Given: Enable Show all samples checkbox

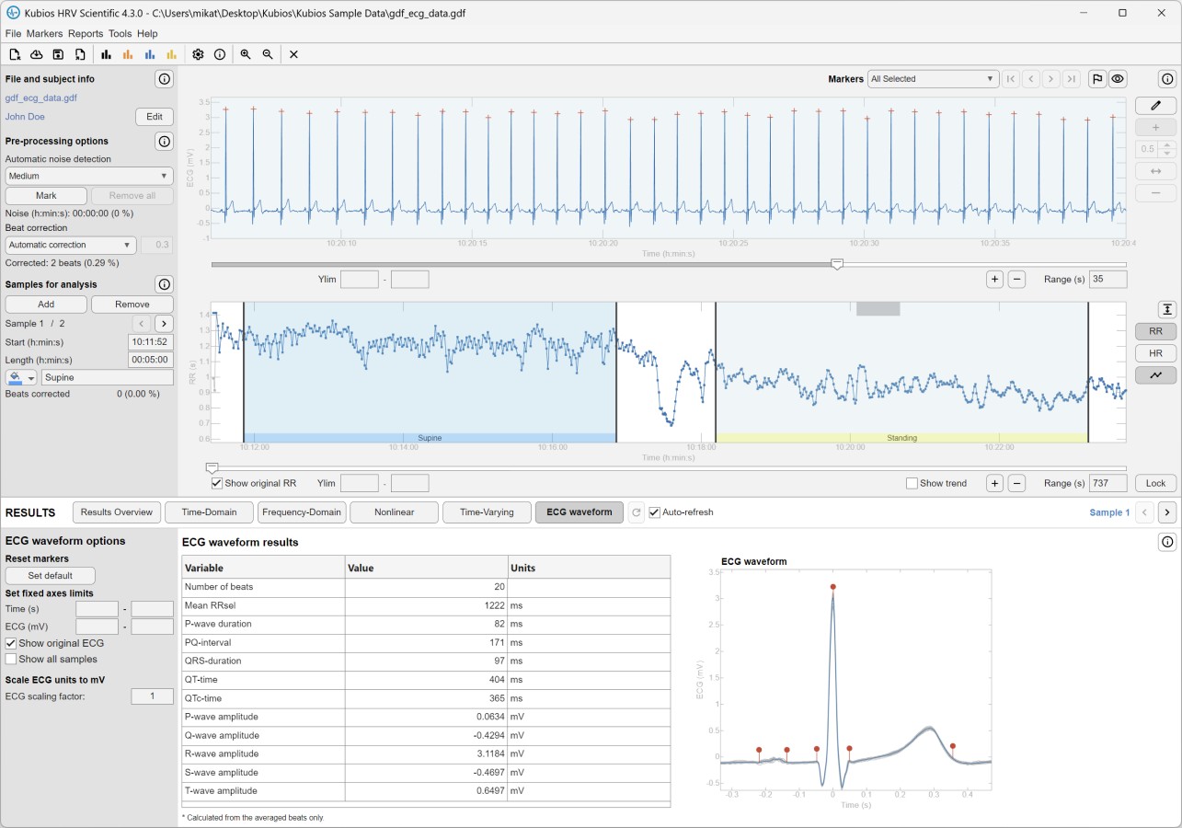Looking at the screenshot, I should click(11, 659).
